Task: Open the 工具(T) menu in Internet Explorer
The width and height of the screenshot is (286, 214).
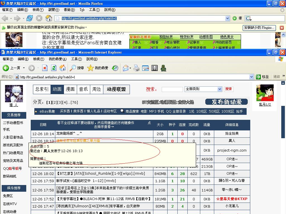Action: coord(76,59)
